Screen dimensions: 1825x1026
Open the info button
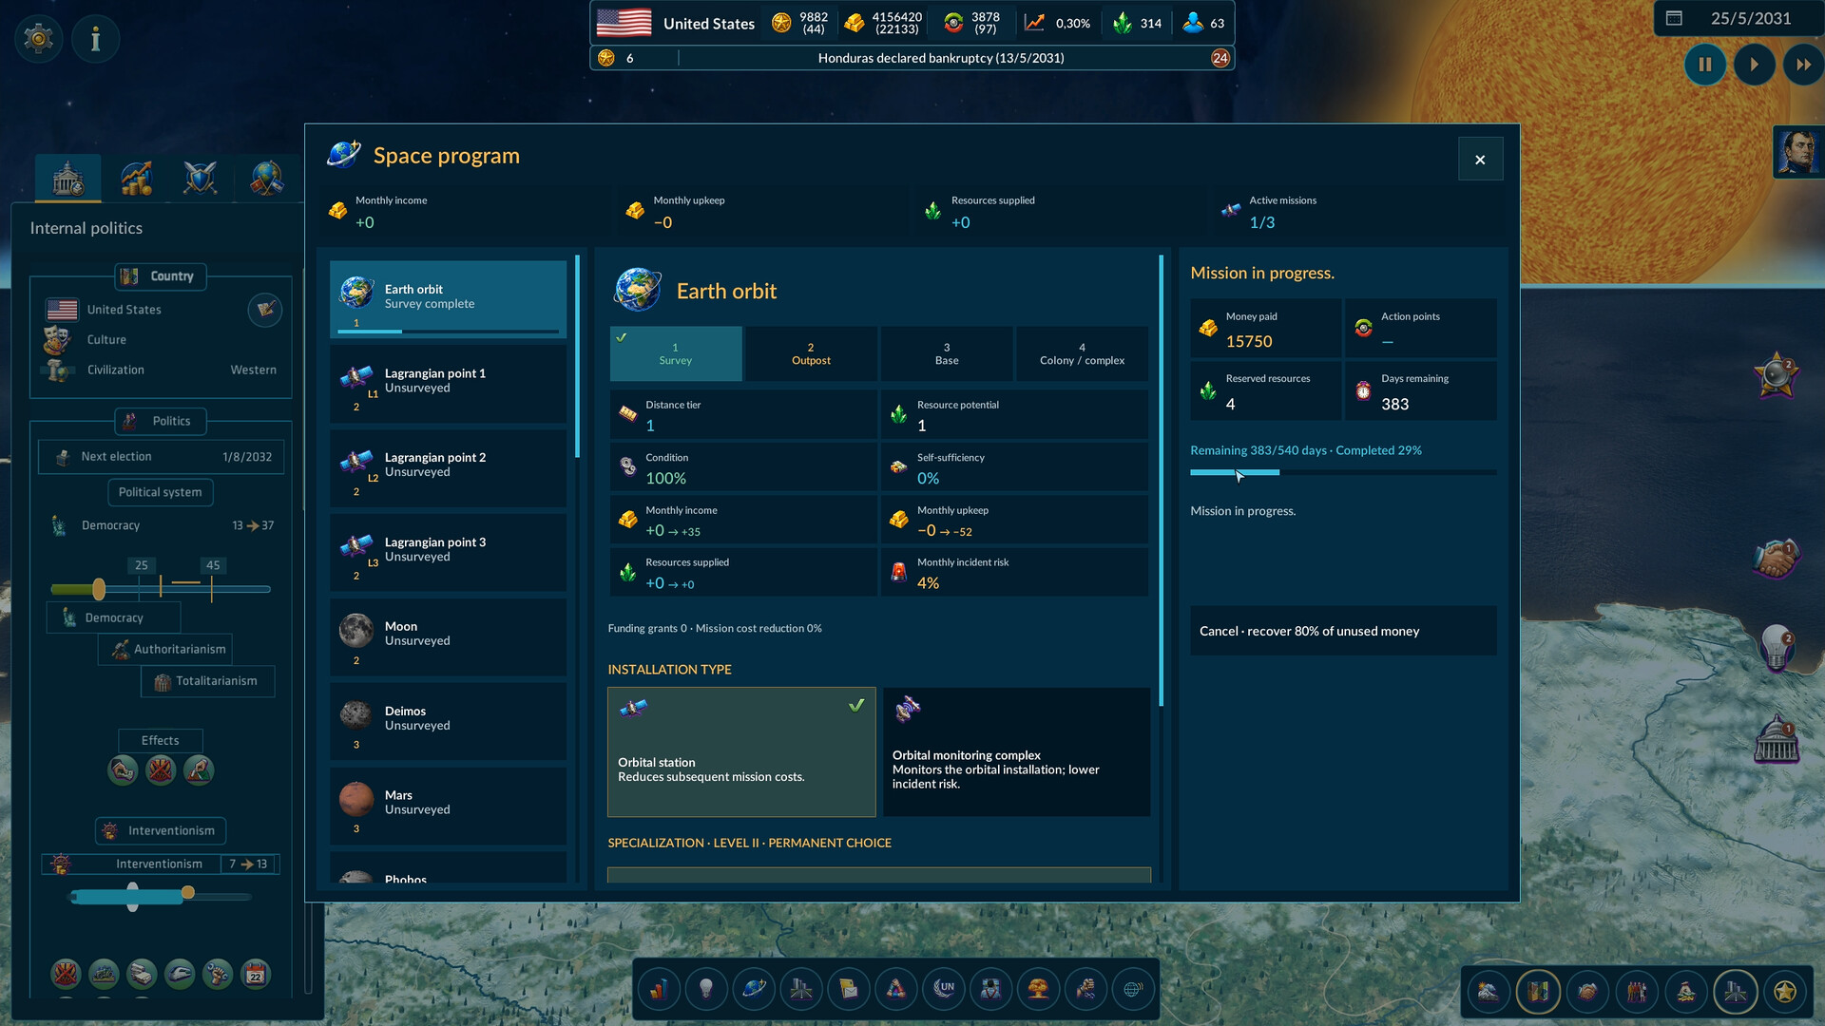(95, 39)
